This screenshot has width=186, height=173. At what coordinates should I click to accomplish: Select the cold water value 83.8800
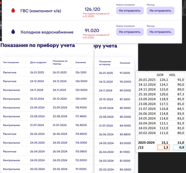click(x=125, y=135)
